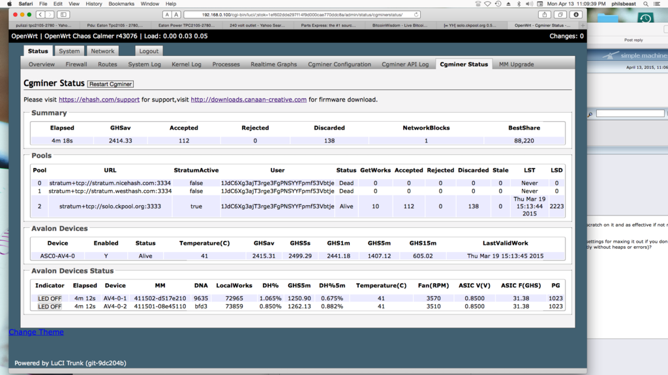Image resolution: width=668 pixels, height=375 pixels.
Task: Click the solo.ckpool.org:3333 pool URL
Action: coord(110,206)
